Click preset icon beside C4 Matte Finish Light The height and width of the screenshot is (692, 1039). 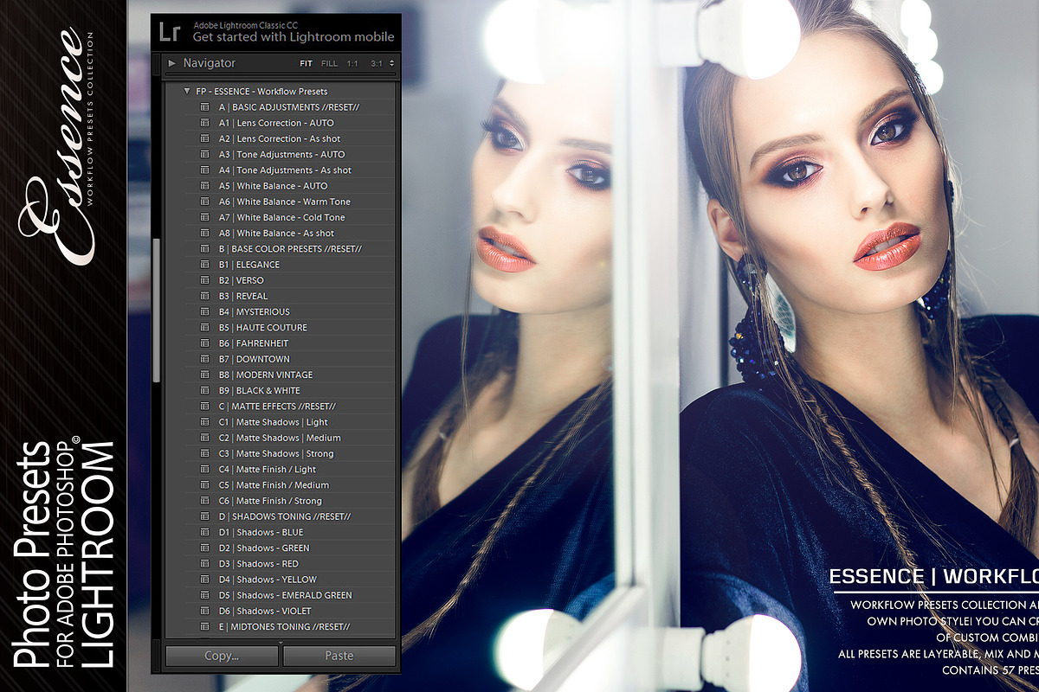[205, 469]
